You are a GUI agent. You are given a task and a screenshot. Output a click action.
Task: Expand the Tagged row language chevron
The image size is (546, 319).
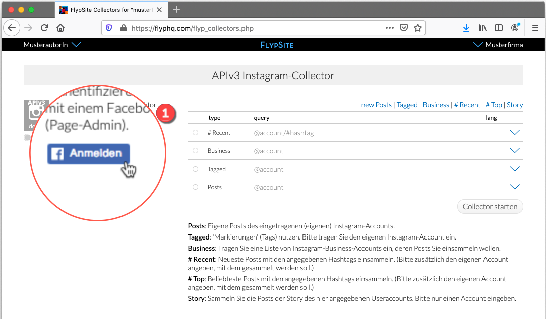(515, 169)
